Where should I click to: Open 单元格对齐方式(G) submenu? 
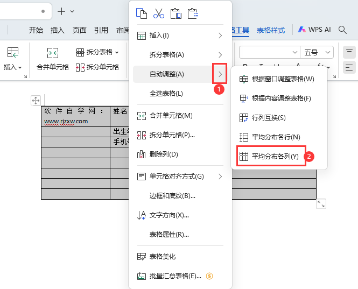pyautogui.click(x=180, y=177)
